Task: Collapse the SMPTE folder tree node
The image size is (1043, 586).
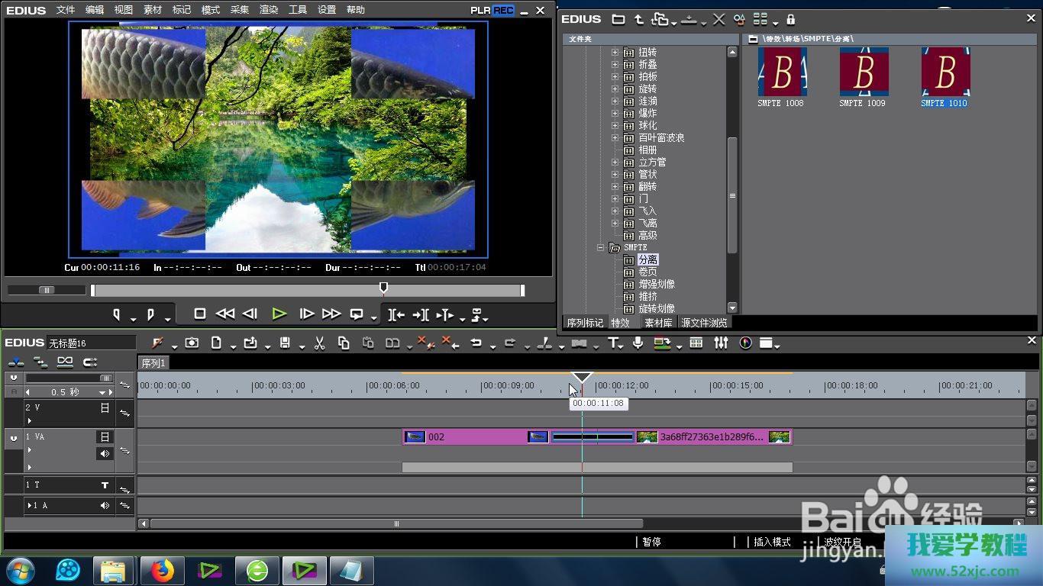Action: pyautogui.click(x=601, y=248)
